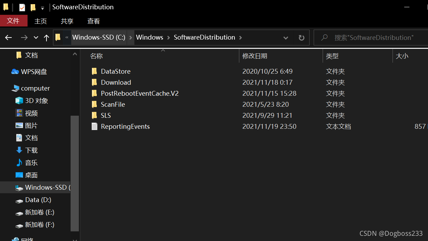
Task: Click the navigation pane scrollbar thumb
Action: (x=75, y=173)
